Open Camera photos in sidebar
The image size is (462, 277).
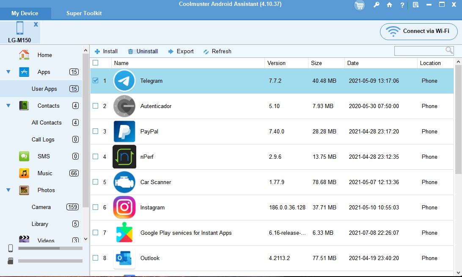[41, 207]
